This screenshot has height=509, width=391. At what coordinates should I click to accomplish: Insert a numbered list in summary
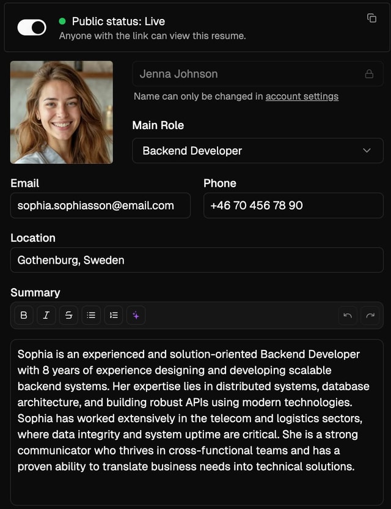click(114, 315)
